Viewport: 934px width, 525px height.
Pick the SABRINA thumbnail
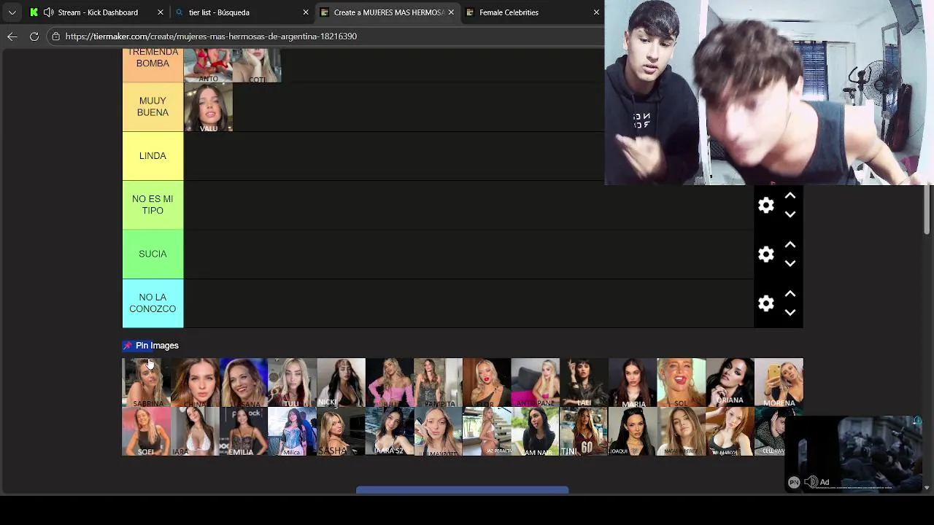[x=146, y=382]
